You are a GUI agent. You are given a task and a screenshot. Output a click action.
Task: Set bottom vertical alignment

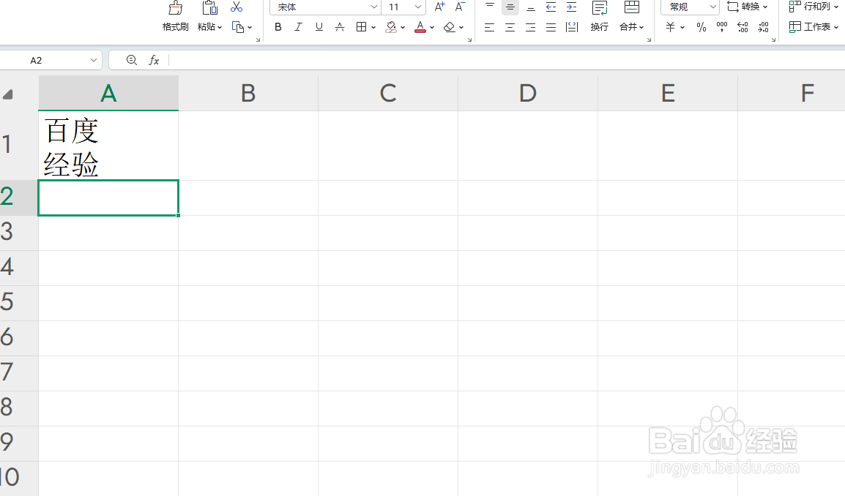tap(530, 7)
